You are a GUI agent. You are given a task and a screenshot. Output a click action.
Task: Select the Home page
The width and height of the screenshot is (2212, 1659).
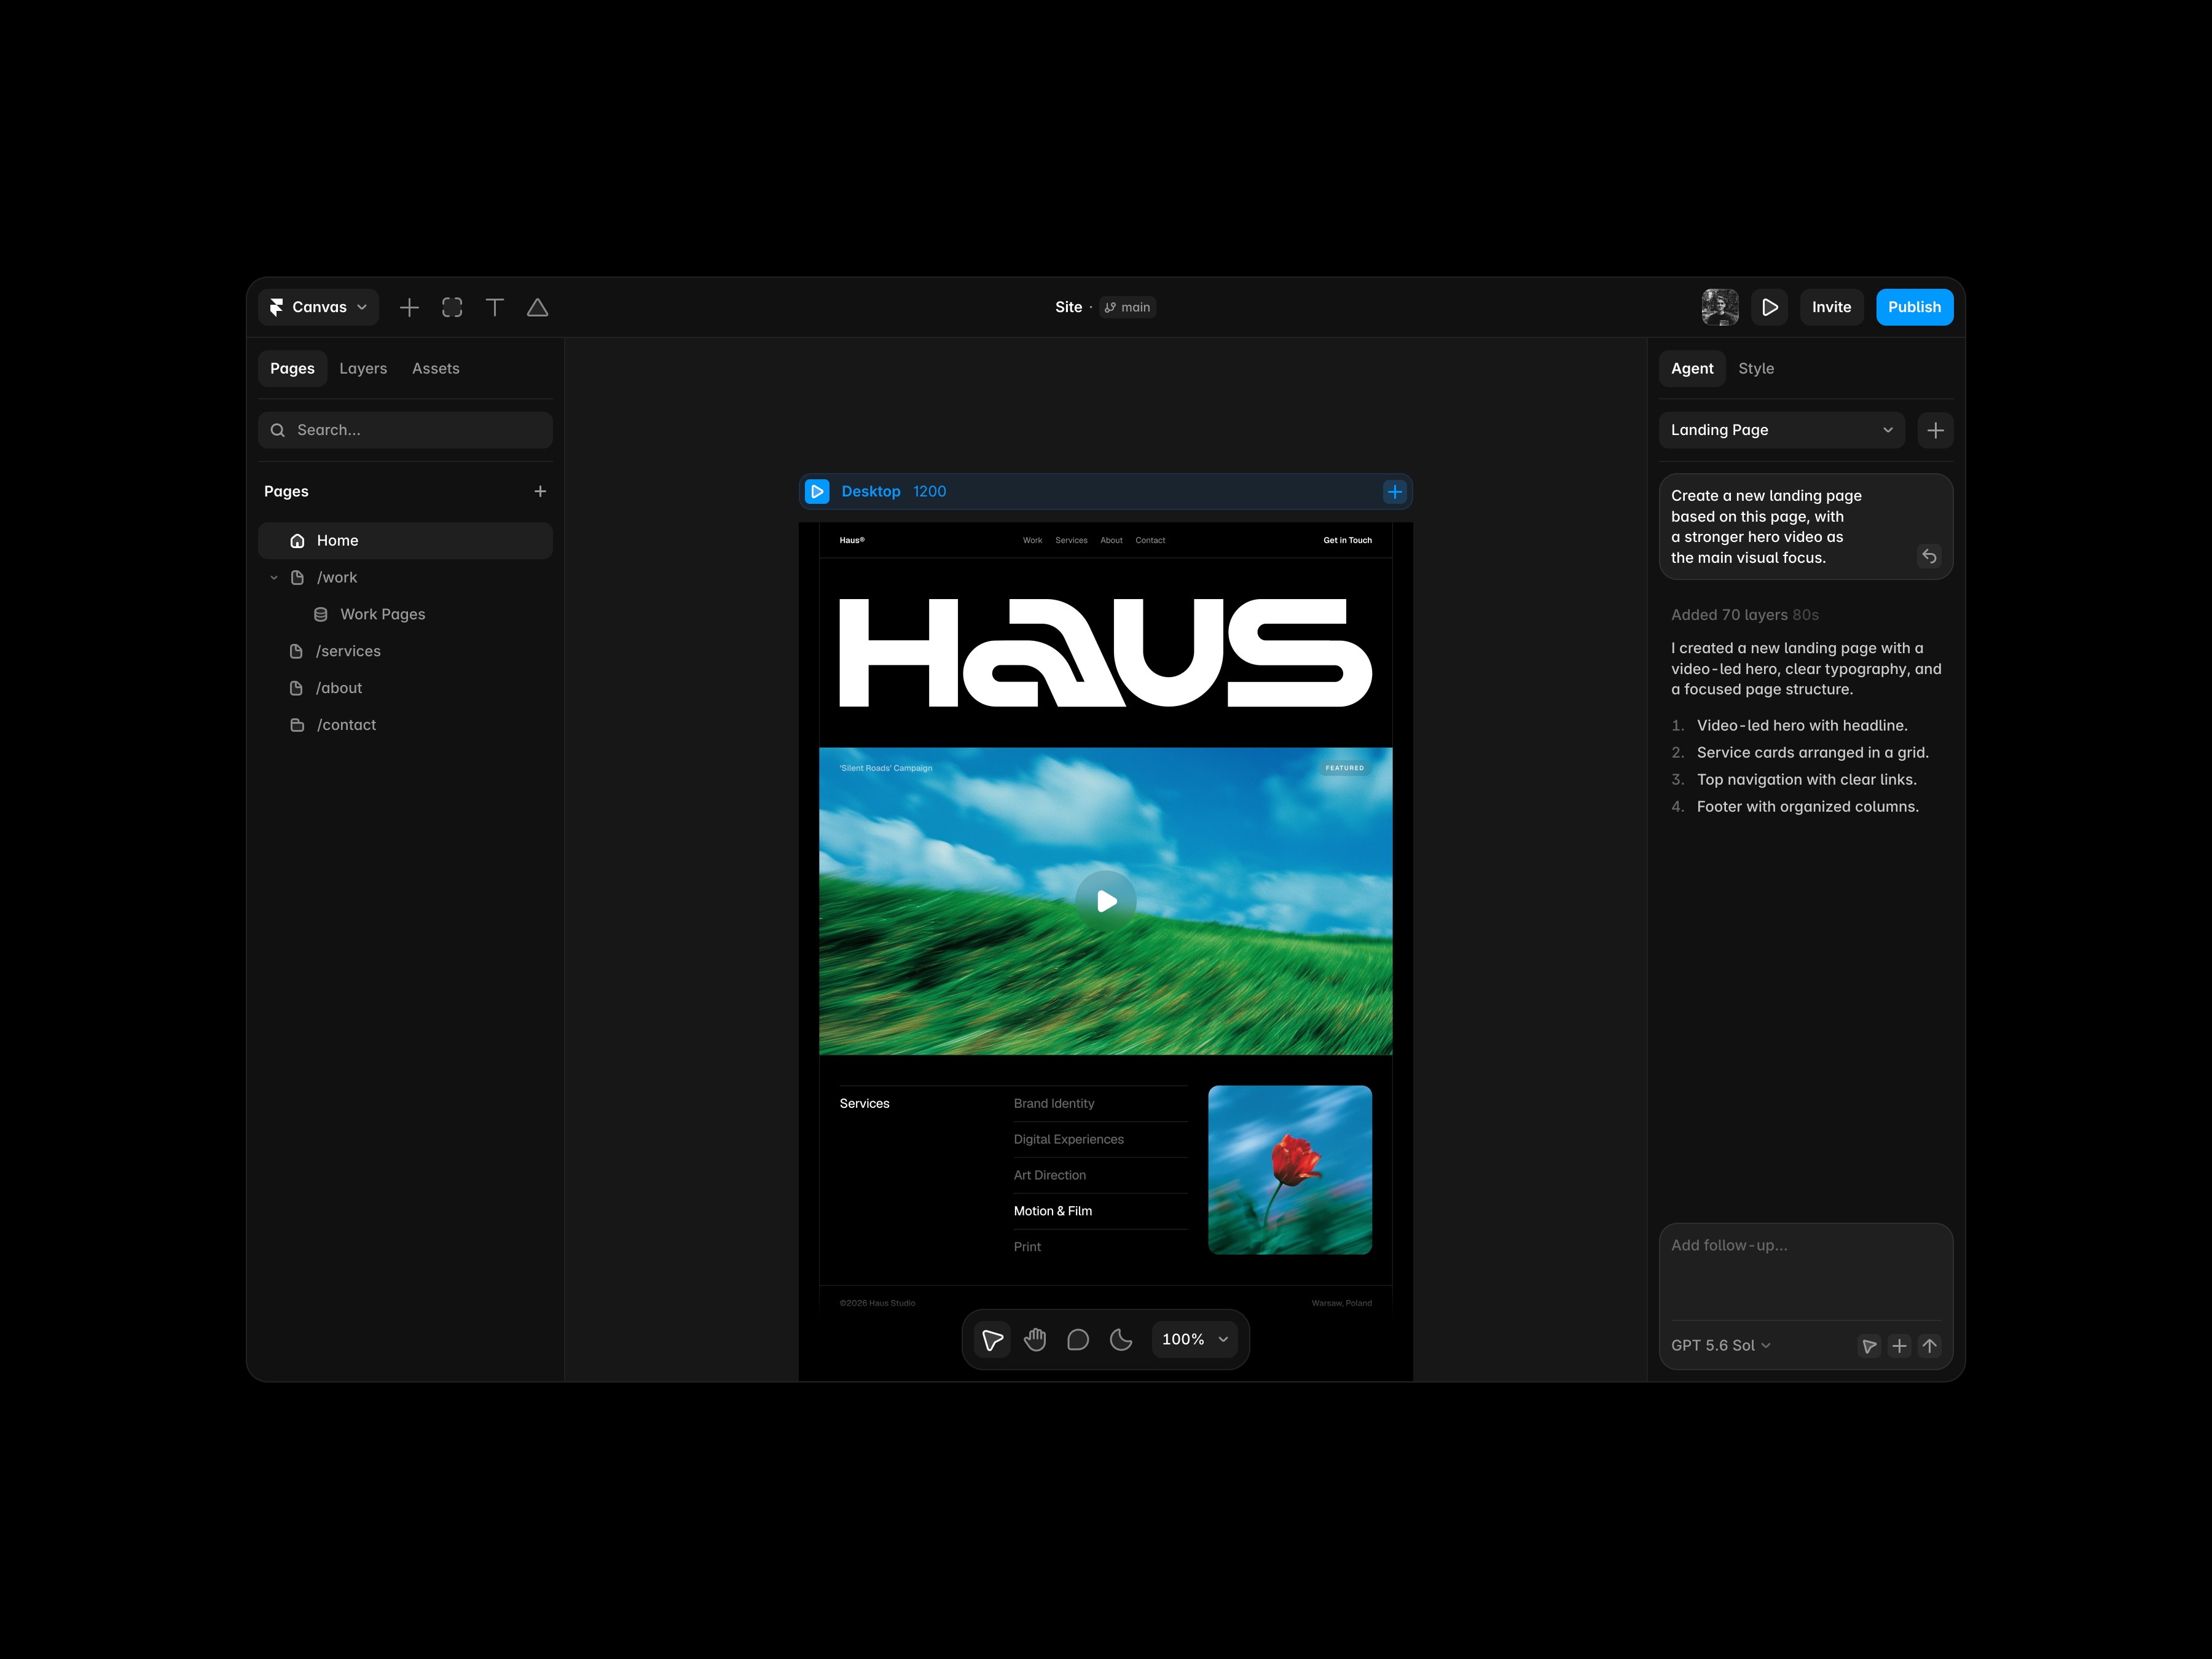tap(405, 540)
